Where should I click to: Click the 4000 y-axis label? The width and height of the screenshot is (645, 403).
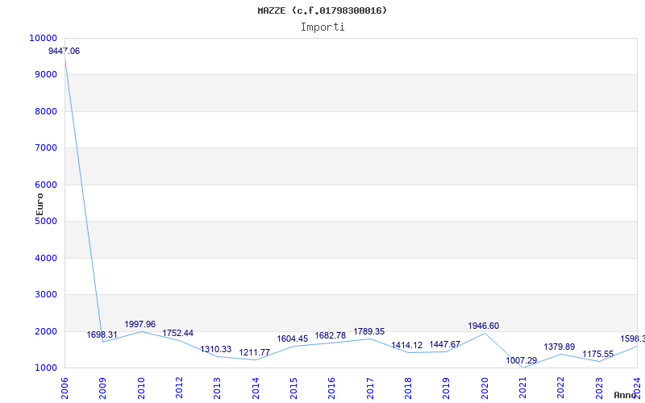coord(45,258)
